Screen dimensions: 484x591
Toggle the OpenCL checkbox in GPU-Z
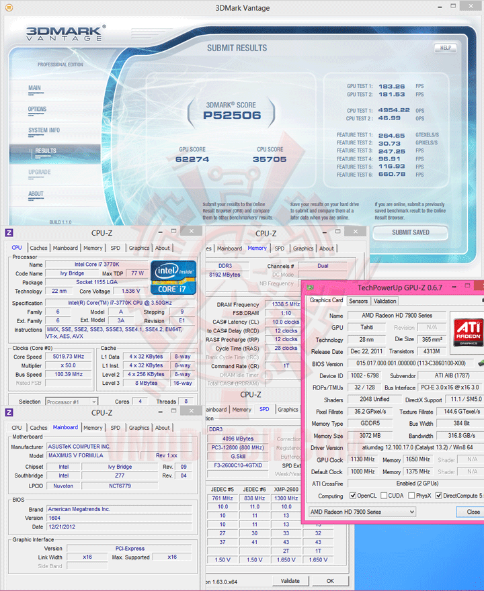coord(353,496)
